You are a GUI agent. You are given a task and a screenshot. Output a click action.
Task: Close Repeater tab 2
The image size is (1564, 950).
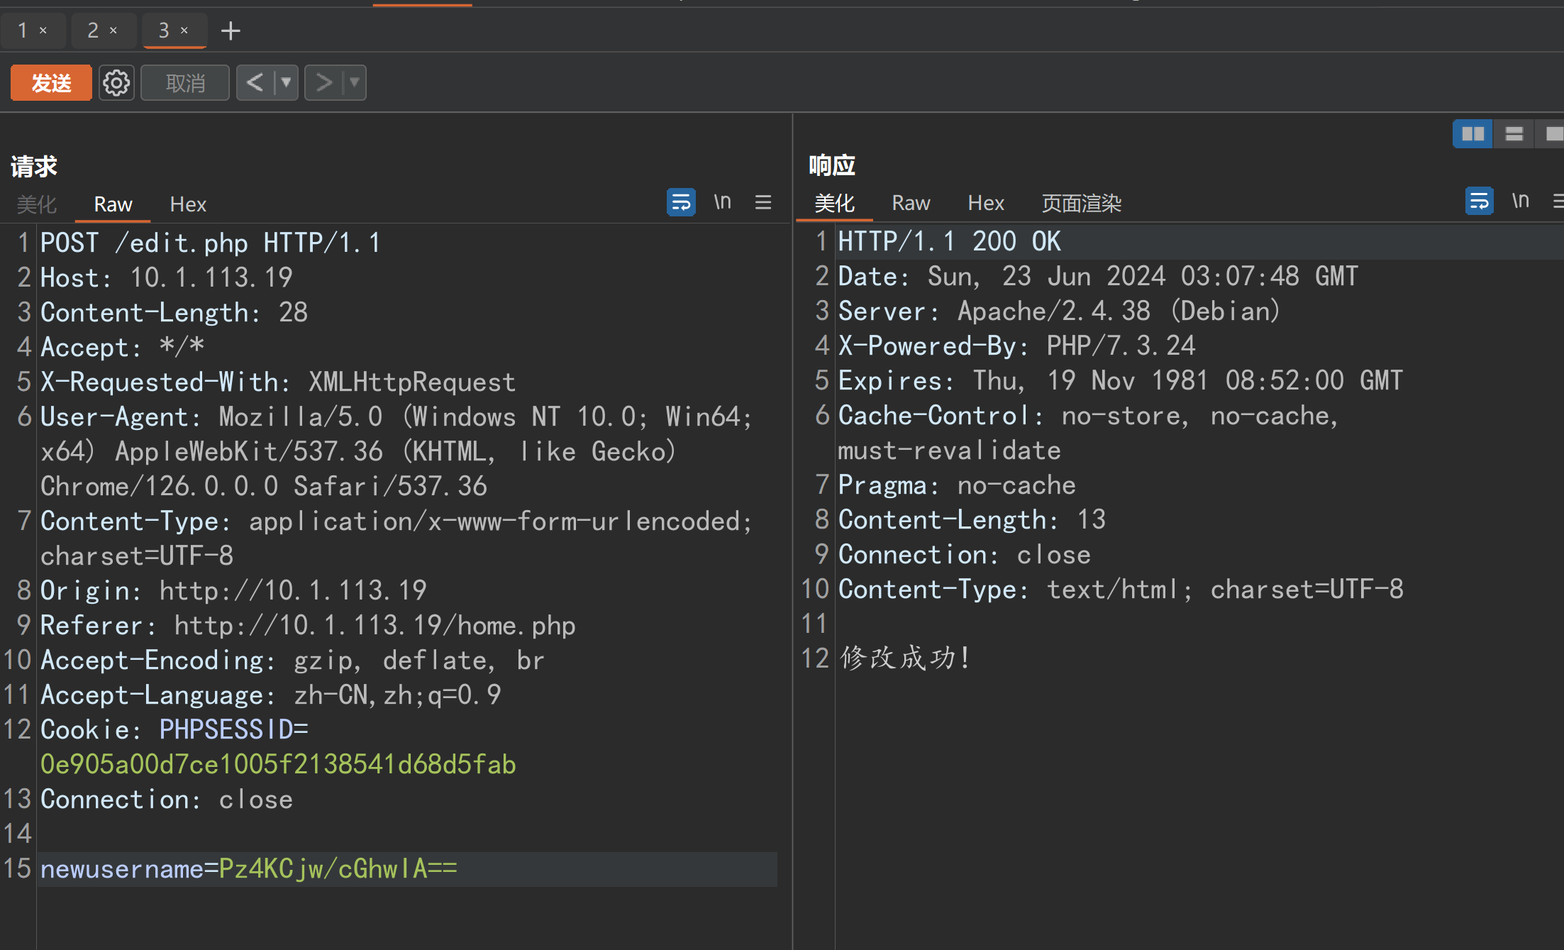[113, 31]
